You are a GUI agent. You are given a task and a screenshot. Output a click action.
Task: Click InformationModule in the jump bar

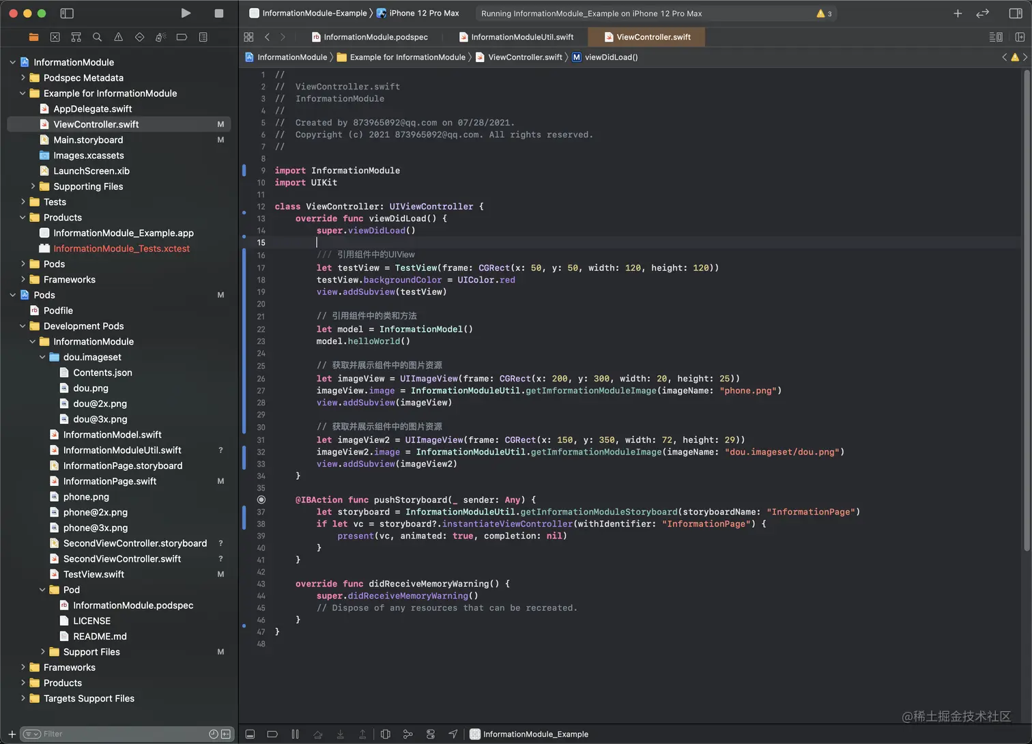(286, 57)
